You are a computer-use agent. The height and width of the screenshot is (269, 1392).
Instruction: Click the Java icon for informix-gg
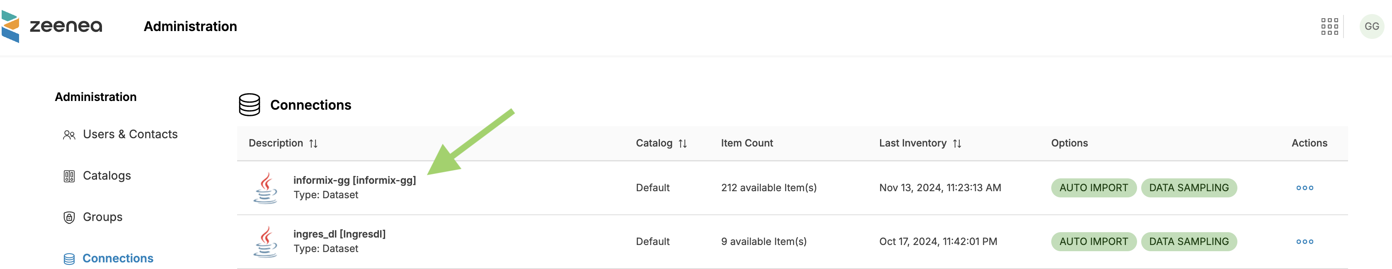click(265, 187)
